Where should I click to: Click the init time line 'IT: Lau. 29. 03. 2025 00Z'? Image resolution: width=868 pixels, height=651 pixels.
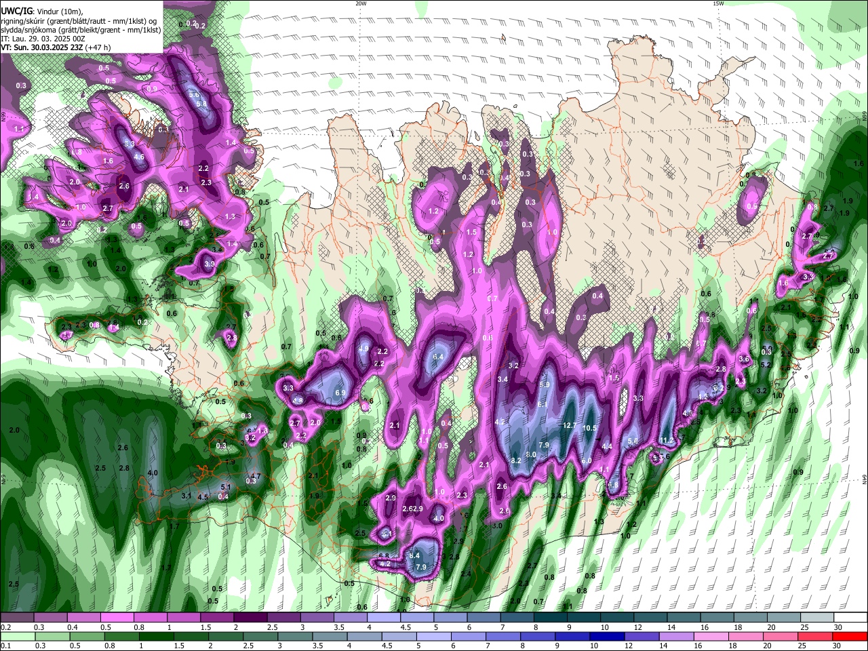pos(41,39)
